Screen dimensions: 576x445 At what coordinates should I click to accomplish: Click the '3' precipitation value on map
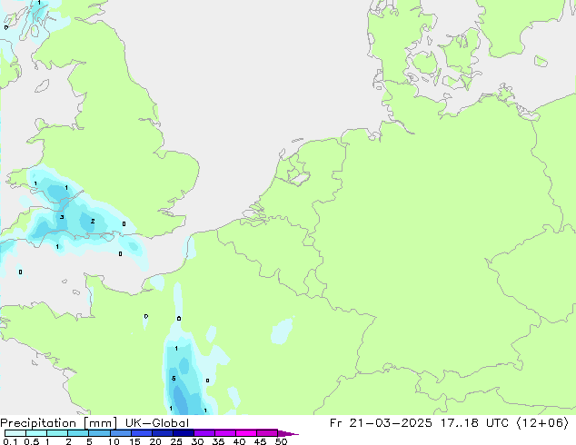pos(62,217)
